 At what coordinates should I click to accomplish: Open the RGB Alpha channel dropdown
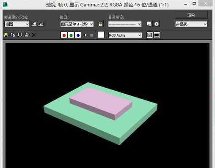(125, 35)
